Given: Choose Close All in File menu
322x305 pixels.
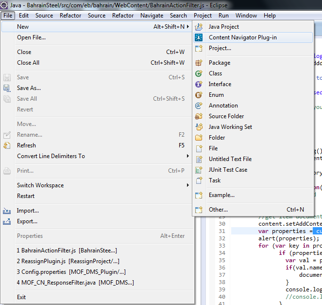Looking at the screenshot, I should 98,63.
